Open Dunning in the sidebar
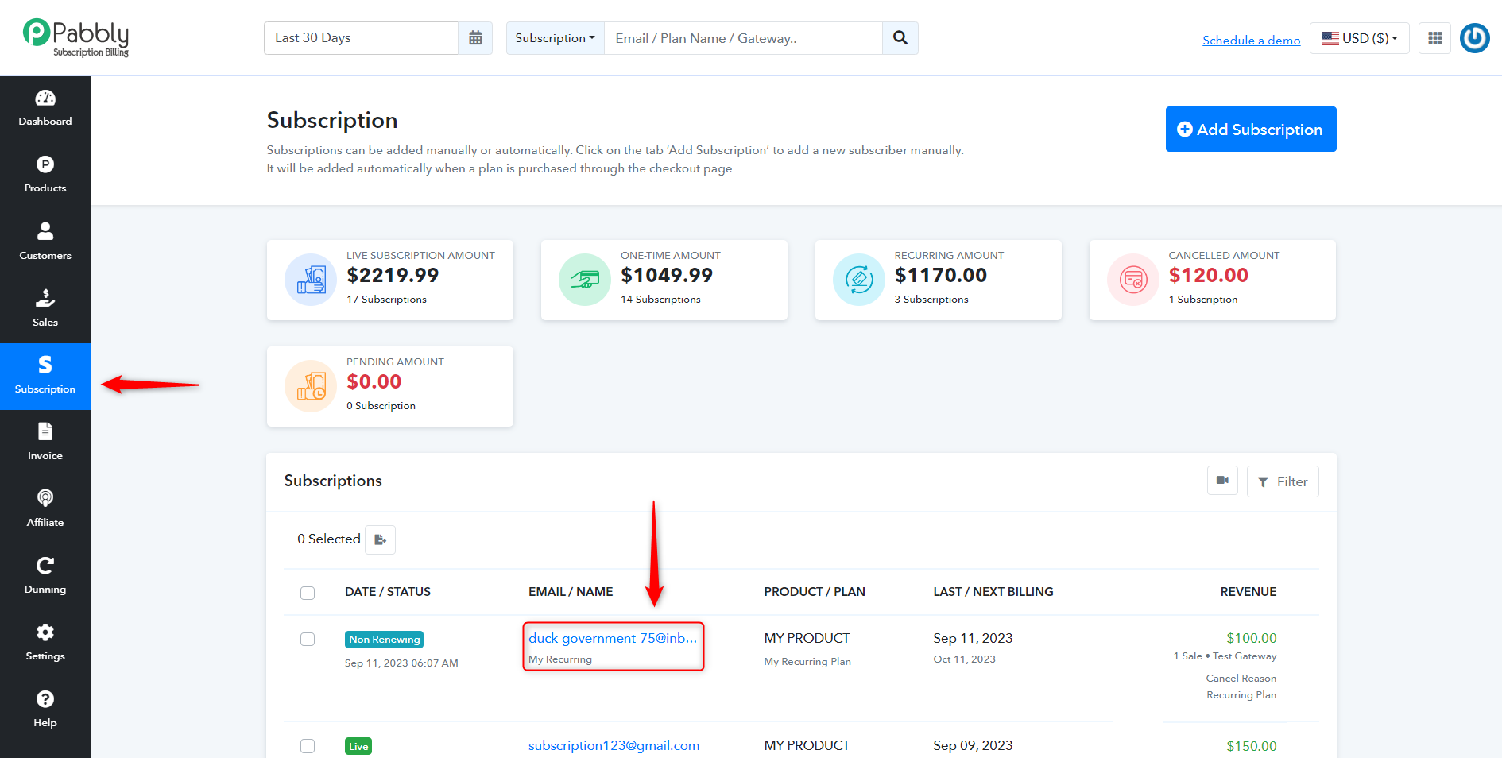 (45, 576)
